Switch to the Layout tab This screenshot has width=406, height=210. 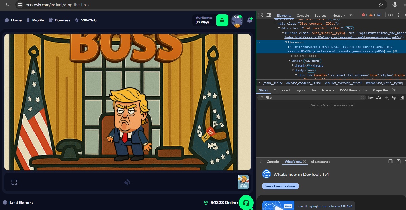coord(300,90)
